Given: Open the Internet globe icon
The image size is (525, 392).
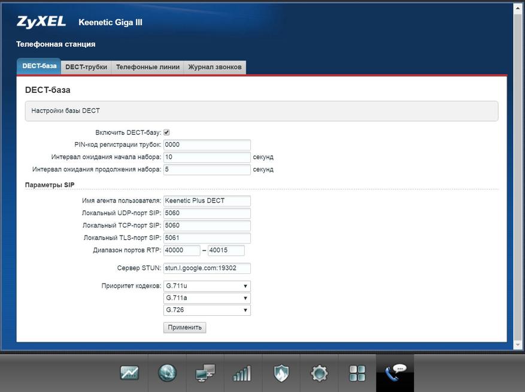Looking at the screenshot, I should pyautogui.click(x=167, y=373).
